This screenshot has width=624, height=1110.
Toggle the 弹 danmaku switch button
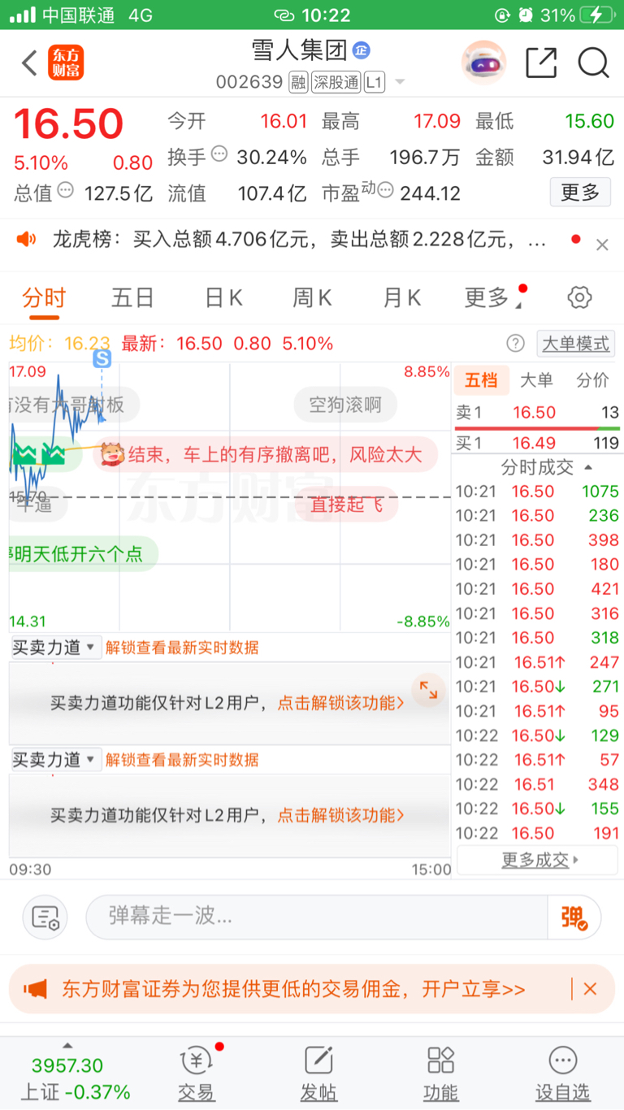pyautogui.click(x=574, y=917)
